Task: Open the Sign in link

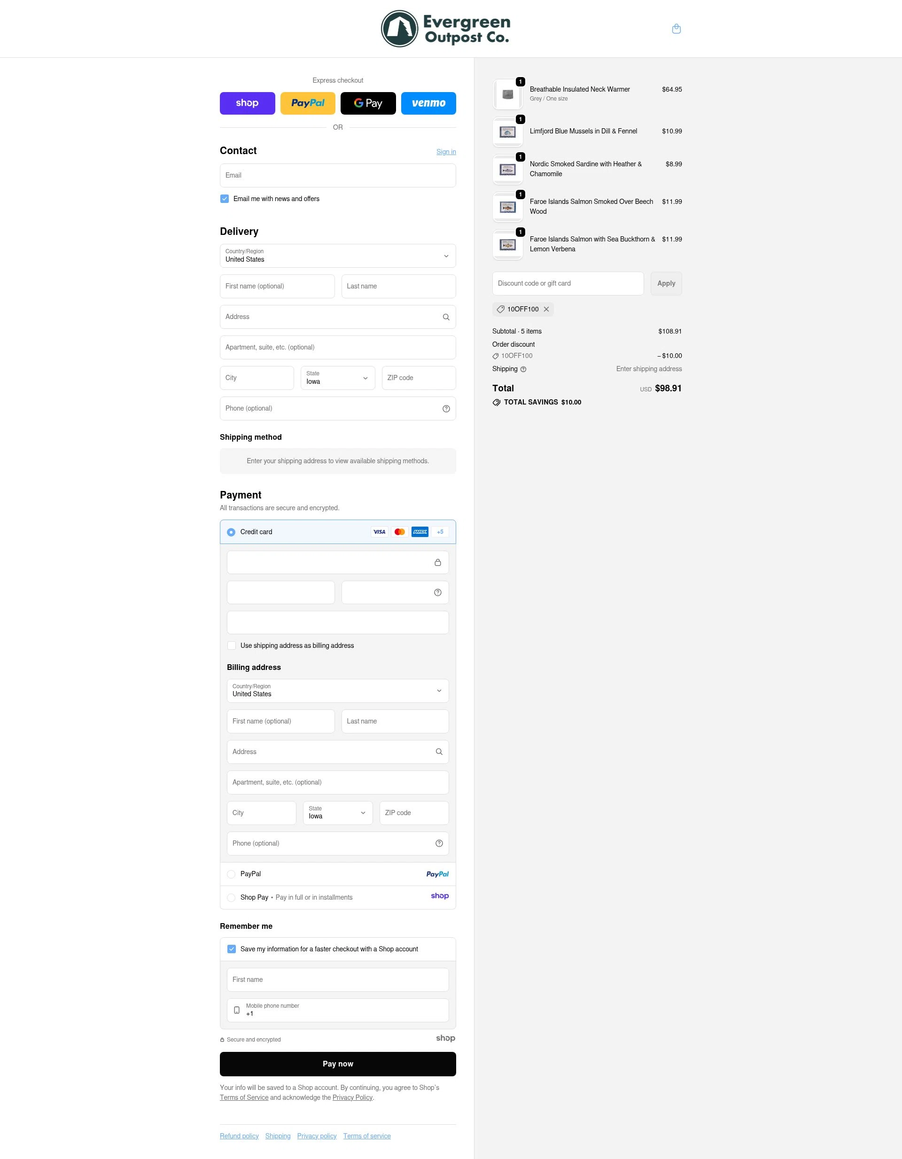Action: click(x=446, y=152)
